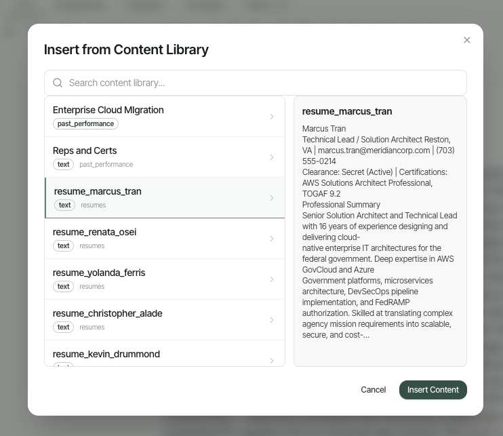Open chevron on resume_renata_osei row
Image resolution: width=503 pixels, height=436 pixels.
coord(272,239)
